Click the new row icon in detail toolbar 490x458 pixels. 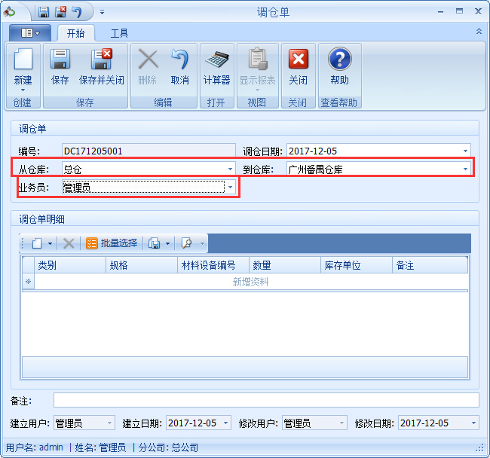(36, 243)
